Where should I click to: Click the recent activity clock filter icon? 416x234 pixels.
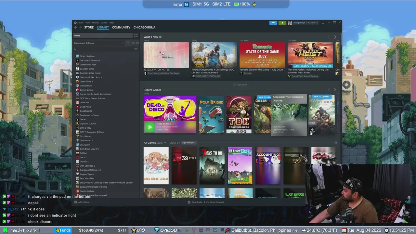pyautogui.click(x=133, y=43)
